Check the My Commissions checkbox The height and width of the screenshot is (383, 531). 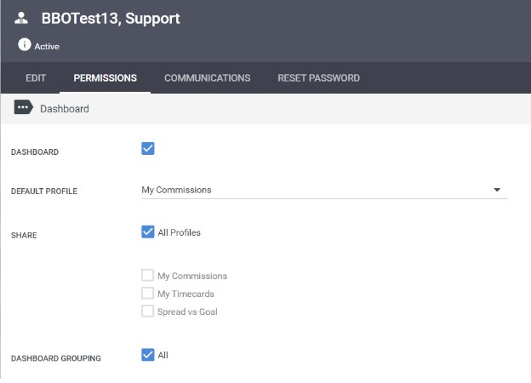147,275
